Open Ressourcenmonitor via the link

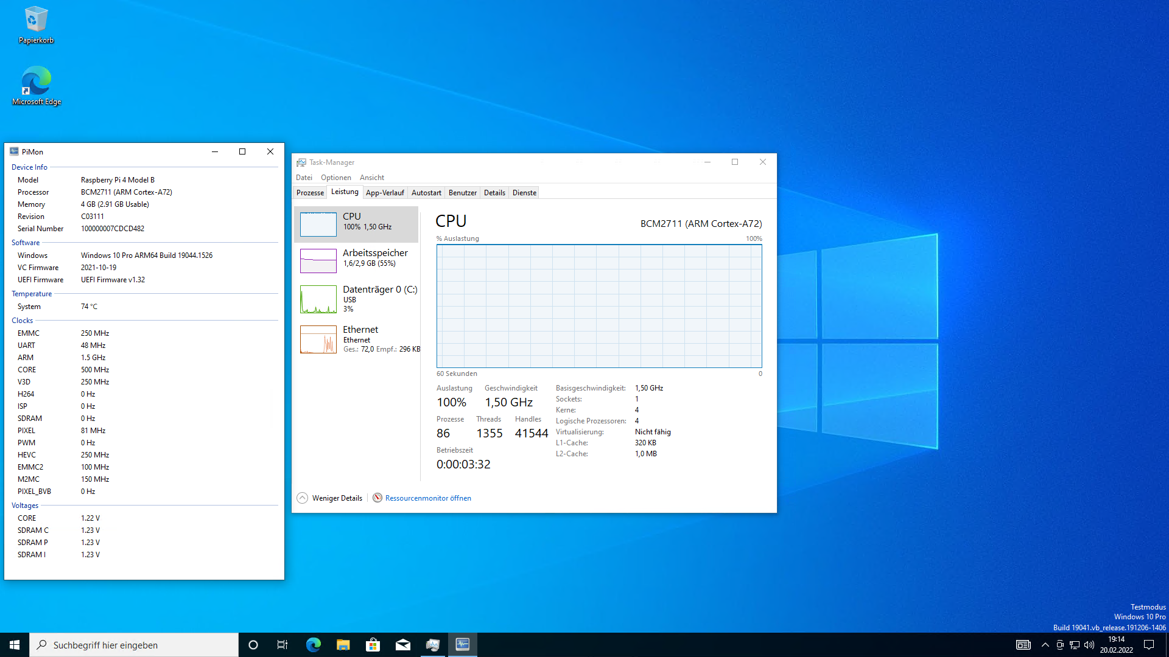tap(428, 498)
